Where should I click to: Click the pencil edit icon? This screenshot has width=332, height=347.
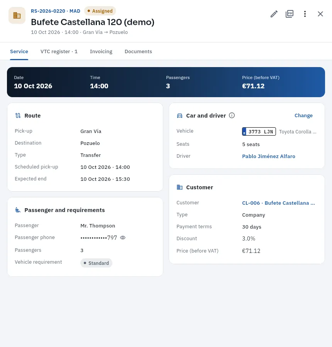point(274,14)
